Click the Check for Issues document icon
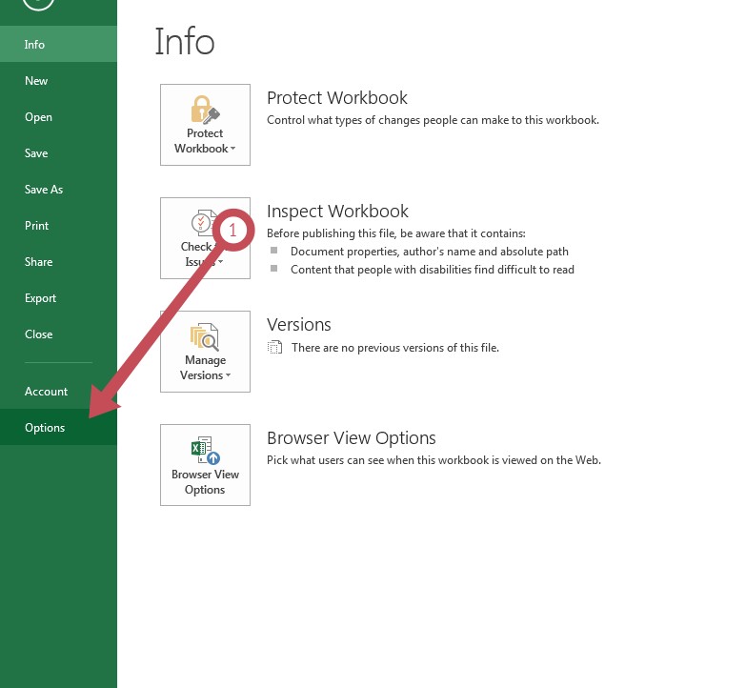The height and width of the screenshot is (688, 746). [x=204, y=223]
